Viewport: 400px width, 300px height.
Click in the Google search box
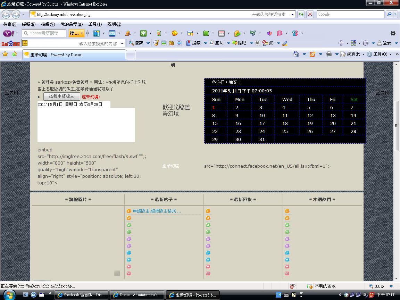coord(350,14)
